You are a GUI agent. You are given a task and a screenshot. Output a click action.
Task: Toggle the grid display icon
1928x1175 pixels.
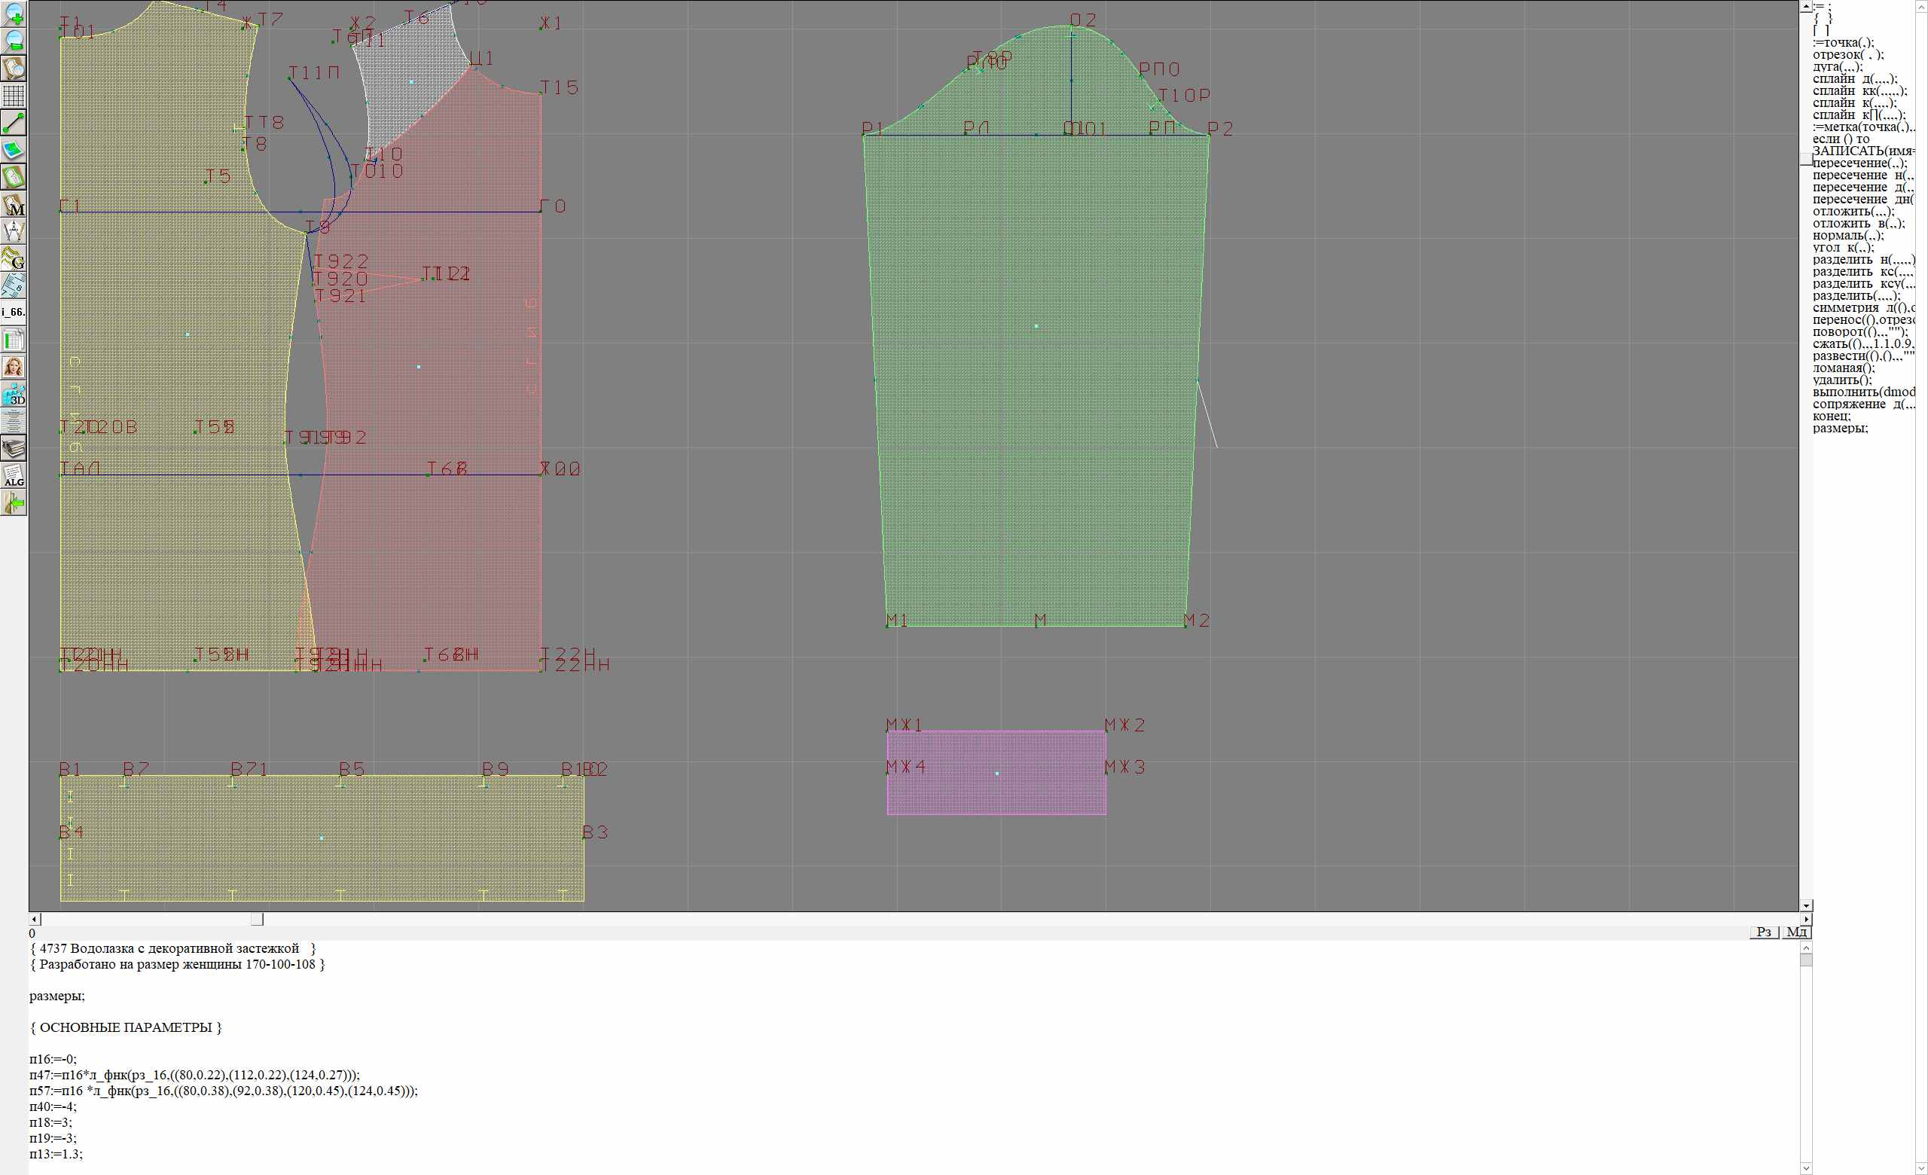(x=14, y=96)
